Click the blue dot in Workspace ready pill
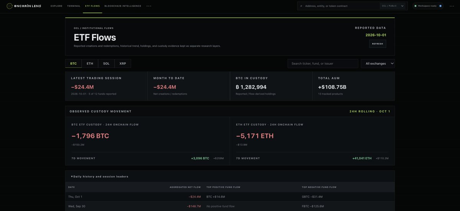The image size is (460, 211). pyautogui.click(x=440, y=6)
